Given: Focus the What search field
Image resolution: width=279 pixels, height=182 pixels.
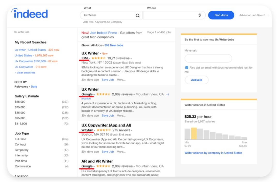Looking at the screenshot, I should [111, 15].
